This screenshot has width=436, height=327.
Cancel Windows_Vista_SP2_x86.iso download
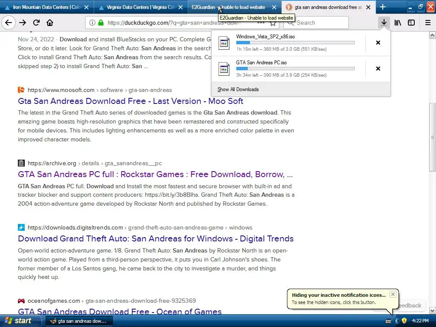(x=378, y=43)
